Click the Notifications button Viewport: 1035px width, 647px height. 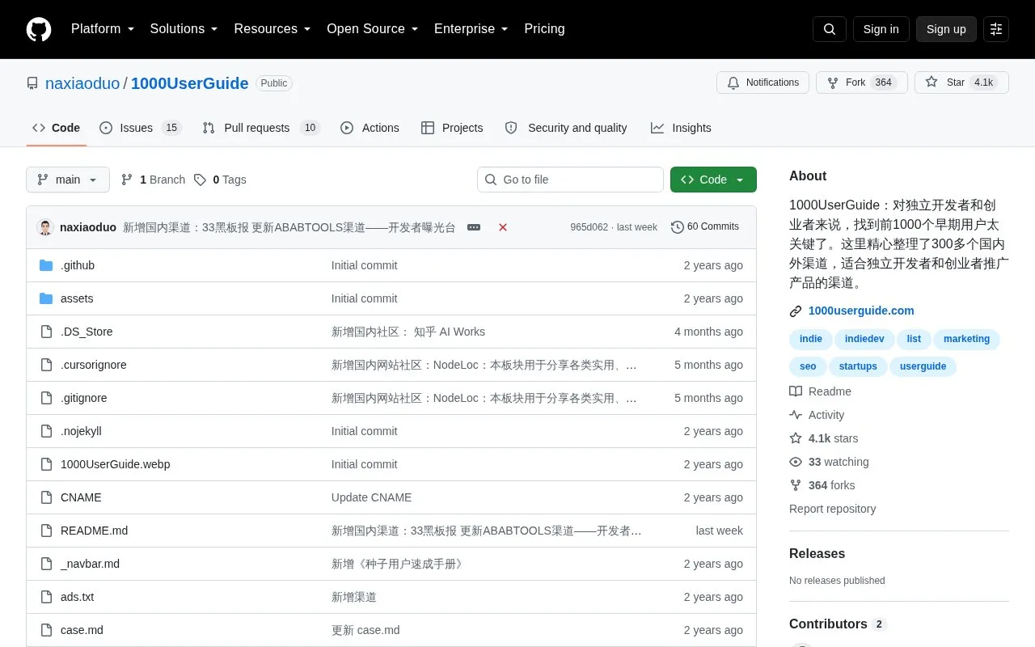pyautogui.click(x=763, y=82)
